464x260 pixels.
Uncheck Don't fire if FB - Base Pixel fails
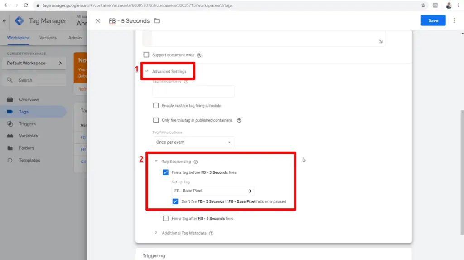[x=175, y=201]
